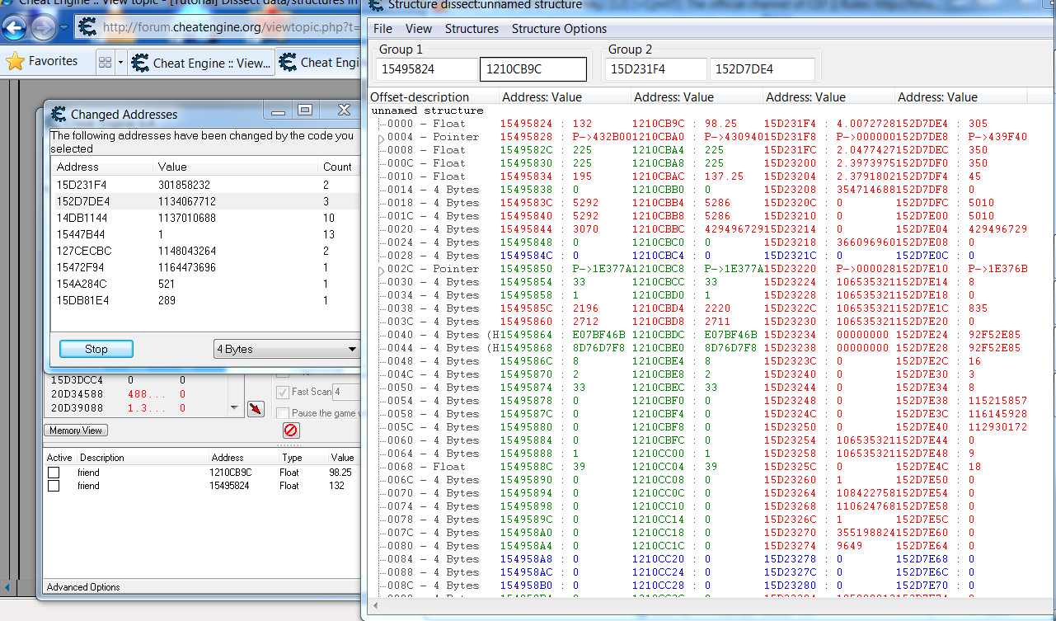This screenshot has width=1056, height=621.
Task: Expand the 002C Pointer tree row
Action: [x=380, y=270]
